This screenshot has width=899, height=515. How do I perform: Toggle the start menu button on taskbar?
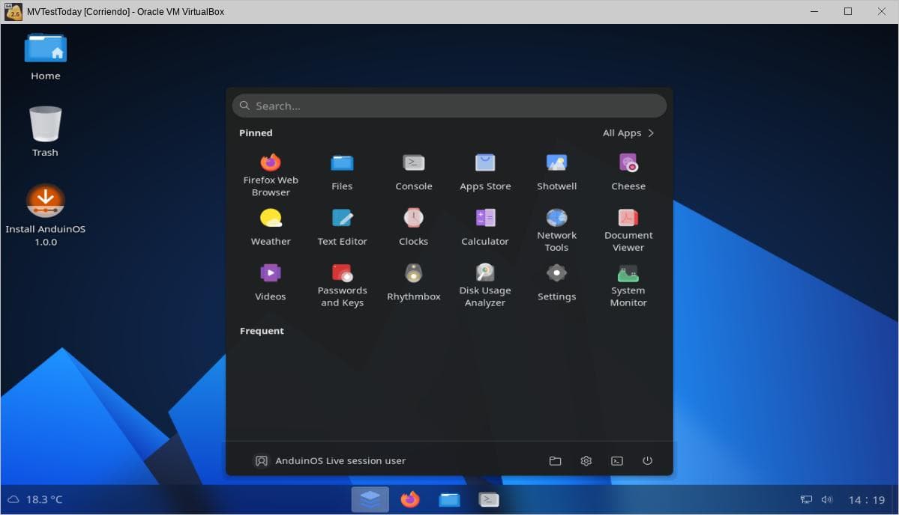(370, 499)
